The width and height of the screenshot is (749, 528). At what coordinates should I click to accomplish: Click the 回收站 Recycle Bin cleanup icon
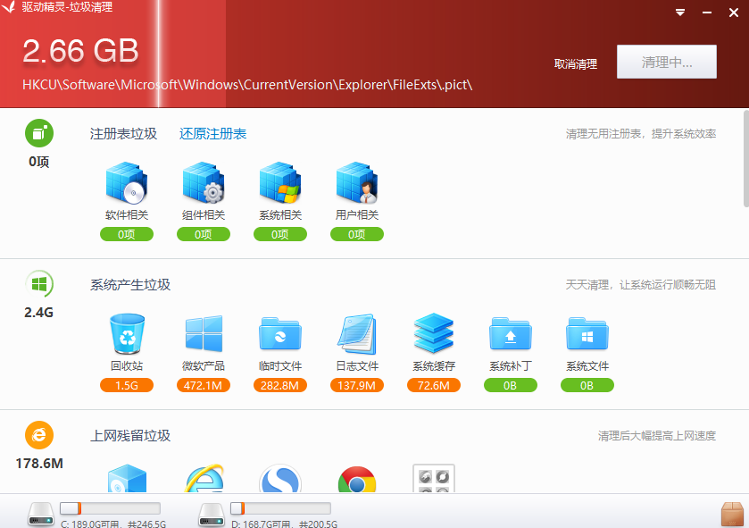(126, 336)
